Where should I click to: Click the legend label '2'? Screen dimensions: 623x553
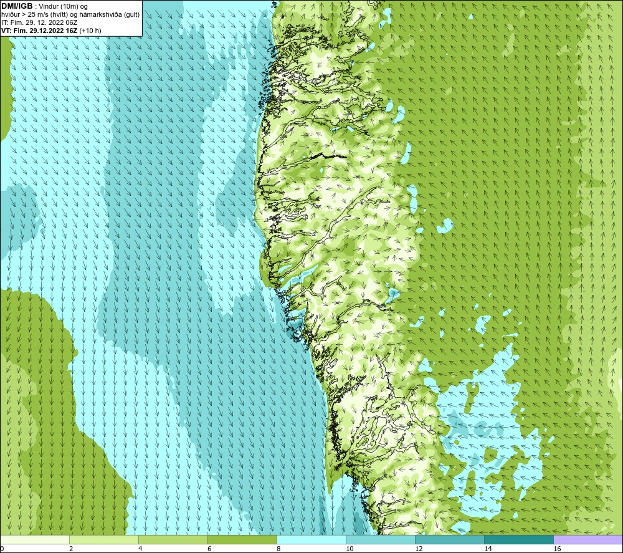[71, 549]
